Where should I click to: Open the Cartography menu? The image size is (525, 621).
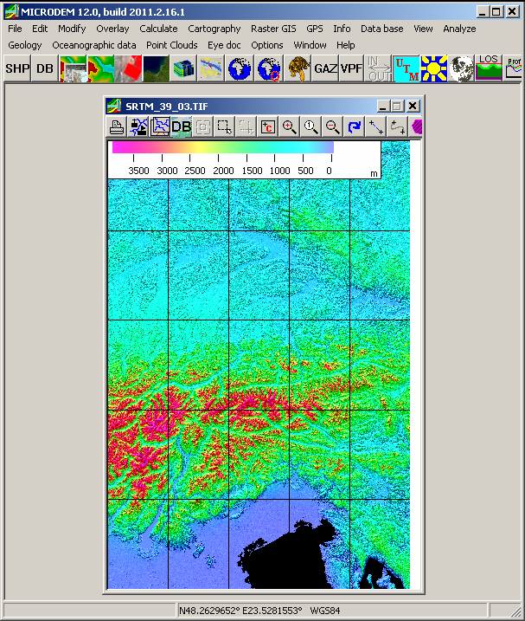[x=214, y=29]
